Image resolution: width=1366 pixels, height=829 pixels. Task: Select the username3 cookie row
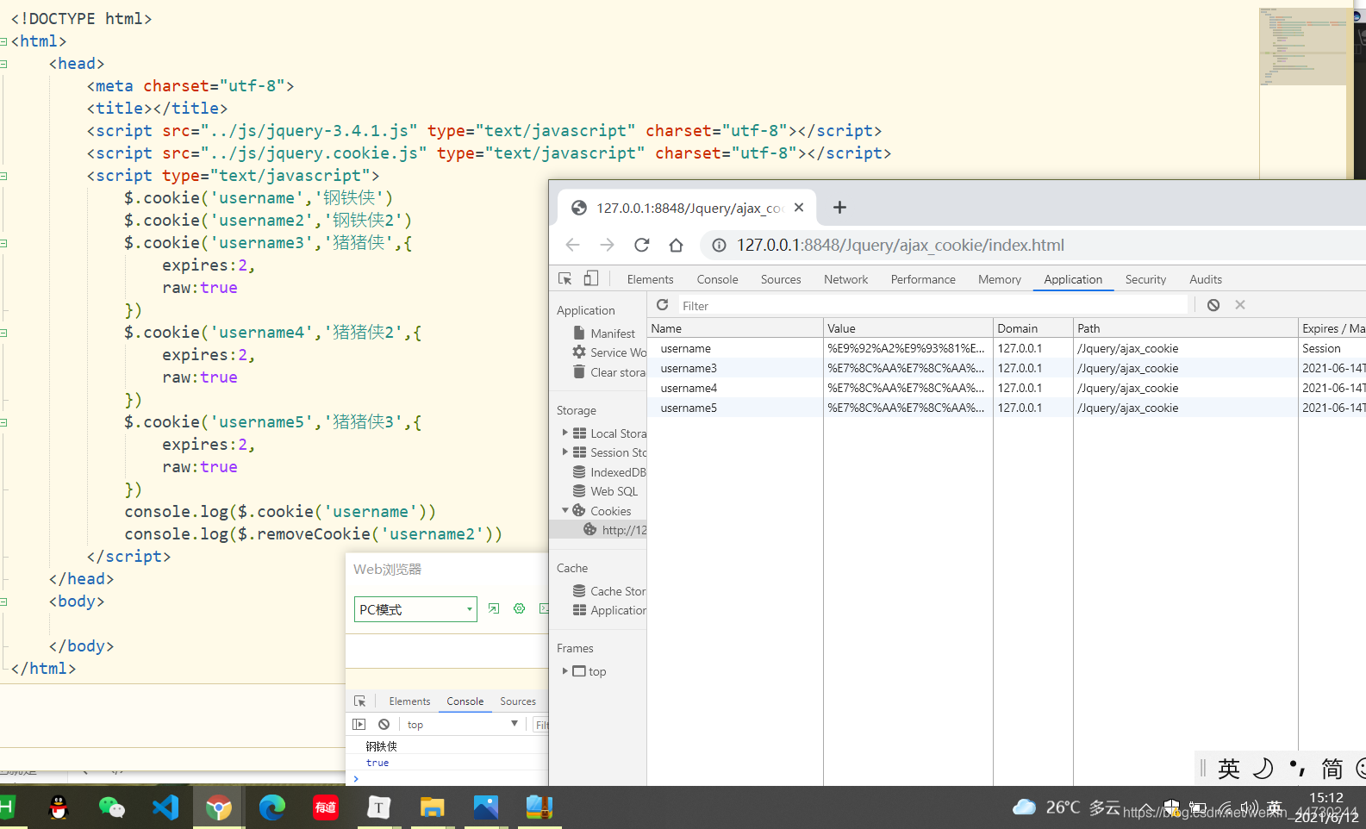1007,368
